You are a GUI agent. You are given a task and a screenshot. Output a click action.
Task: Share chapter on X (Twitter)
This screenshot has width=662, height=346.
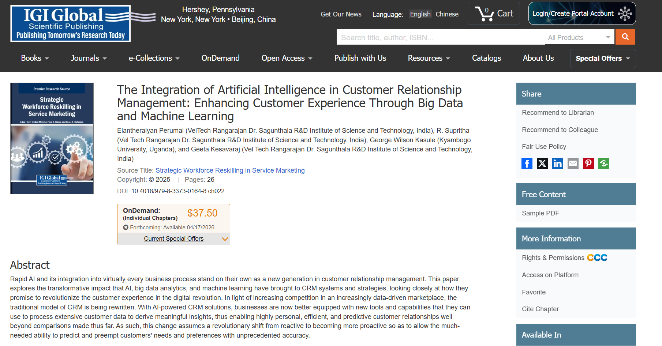click(542, 163)
